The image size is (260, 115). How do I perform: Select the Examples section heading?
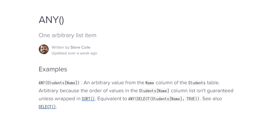[53, 69]
